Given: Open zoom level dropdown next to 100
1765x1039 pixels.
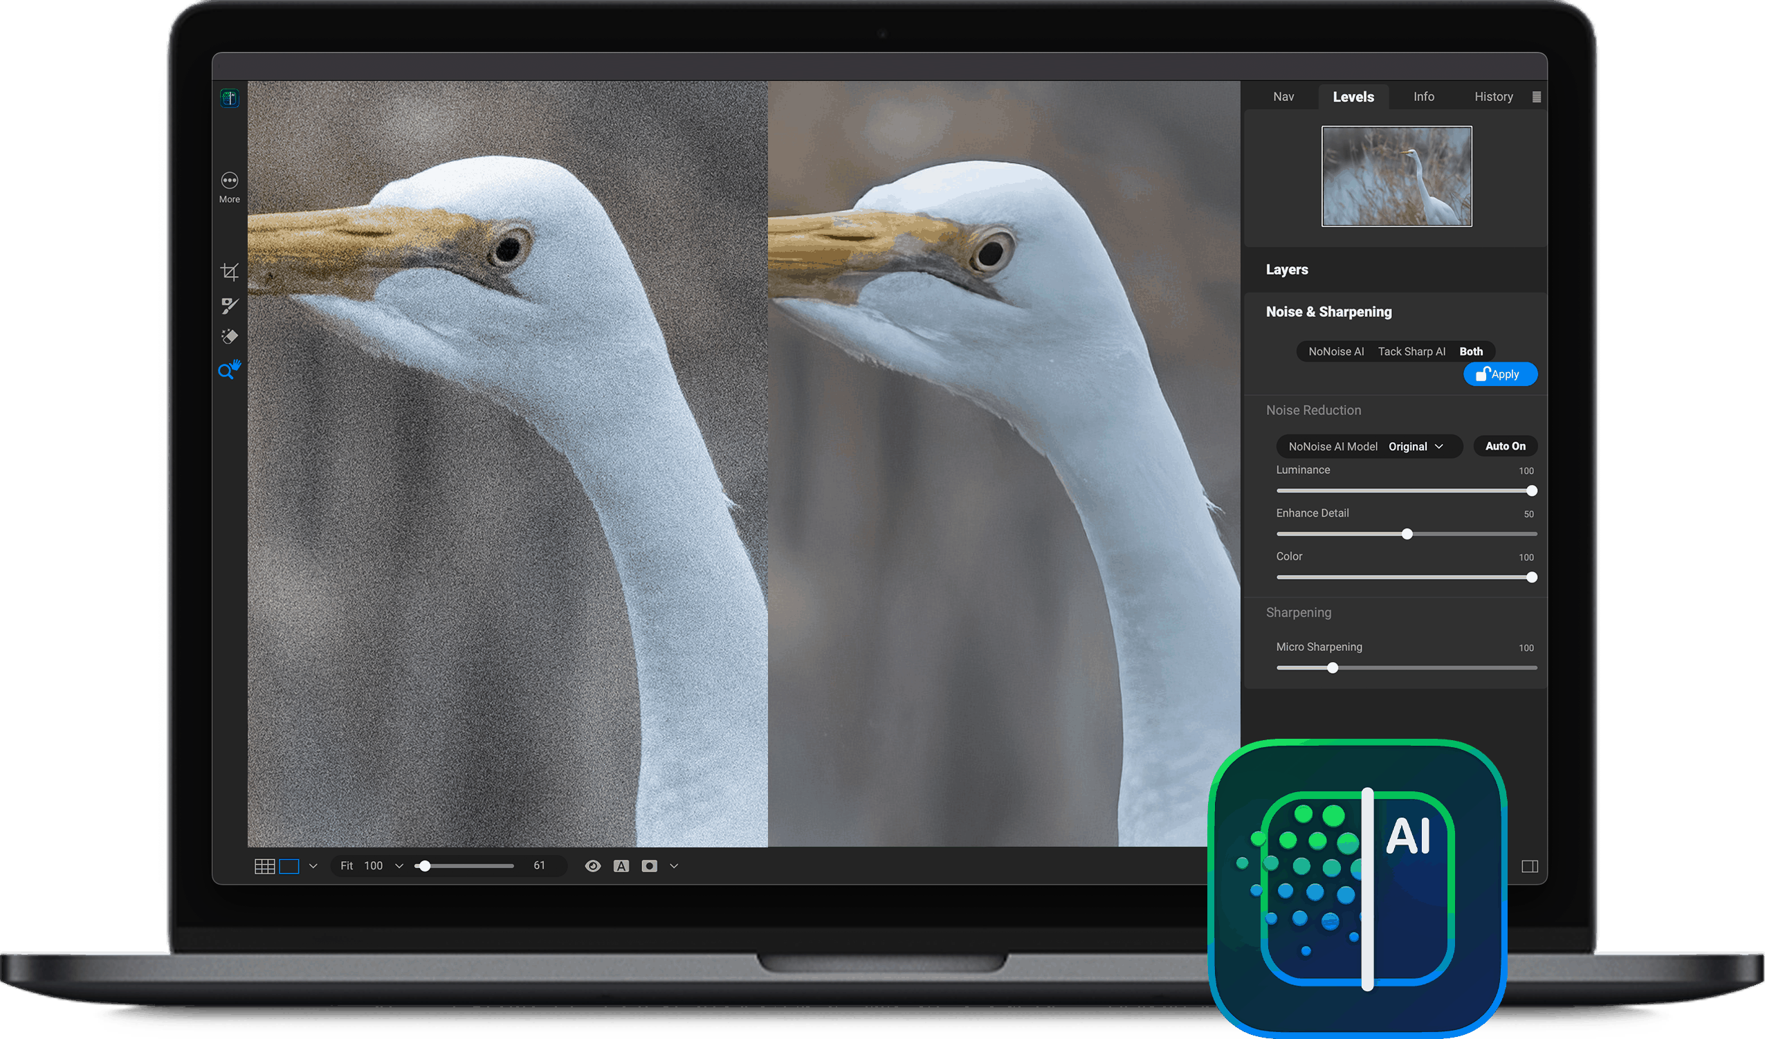Looking at the screenshot, I should click(399, 866).
